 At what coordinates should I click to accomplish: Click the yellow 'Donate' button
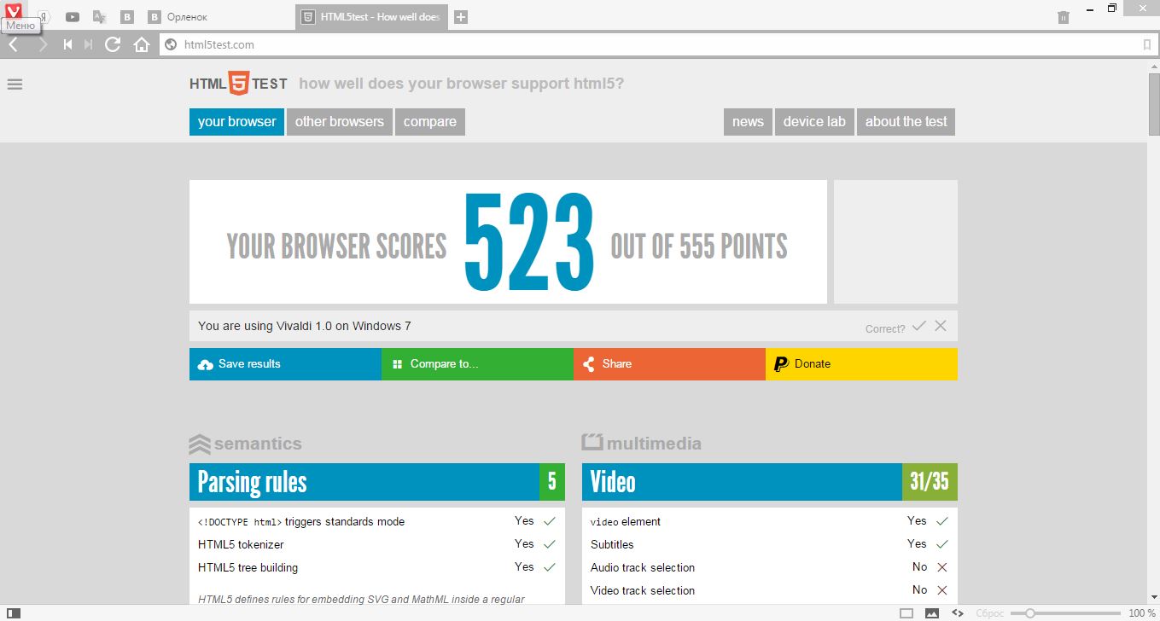pyautogui.click(x=861, y=364)
